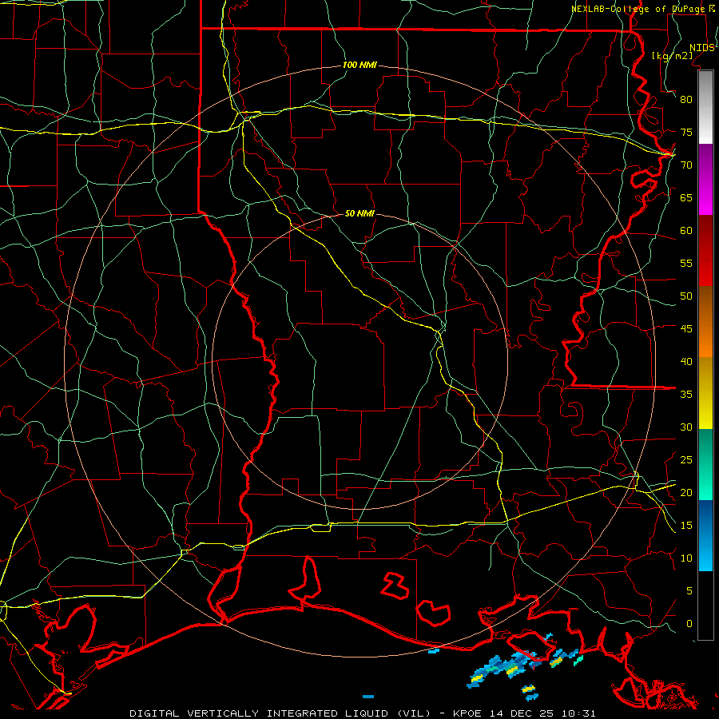The image size is (719, 719).
Task: Click the 20 value on the scale
Action: click(x=686, y=492)
